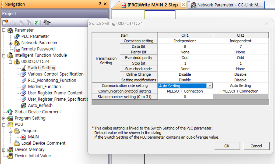Click the Remote Password icon
The height and width of the screenshot is (164, 275).
[17, 49]
